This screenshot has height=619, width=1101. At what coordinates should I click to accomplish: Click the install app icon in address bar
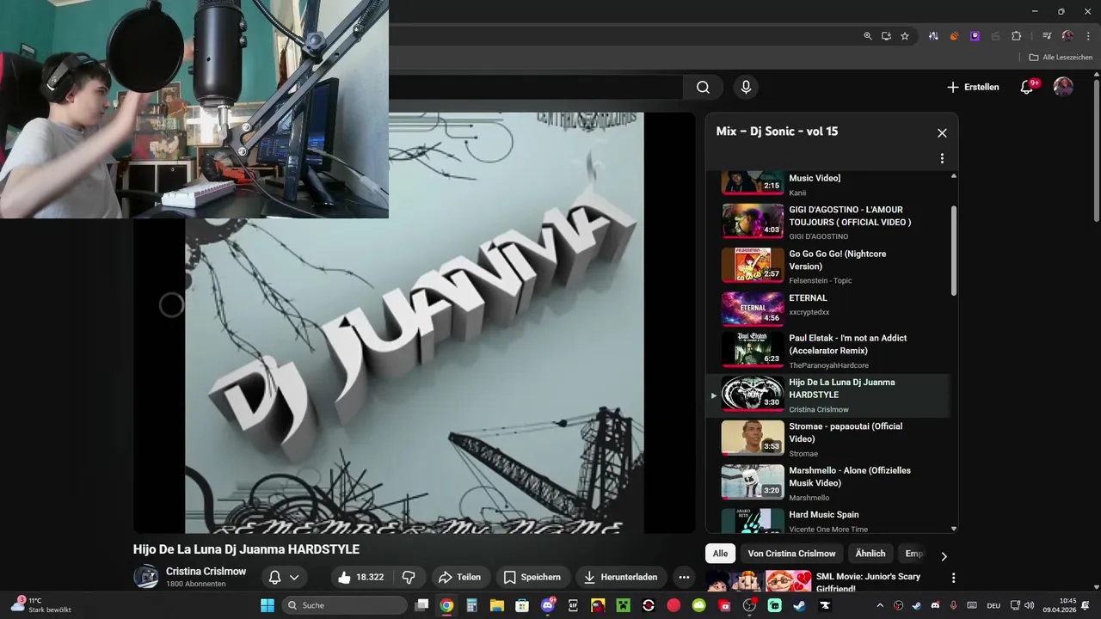(x=886, y=36)
